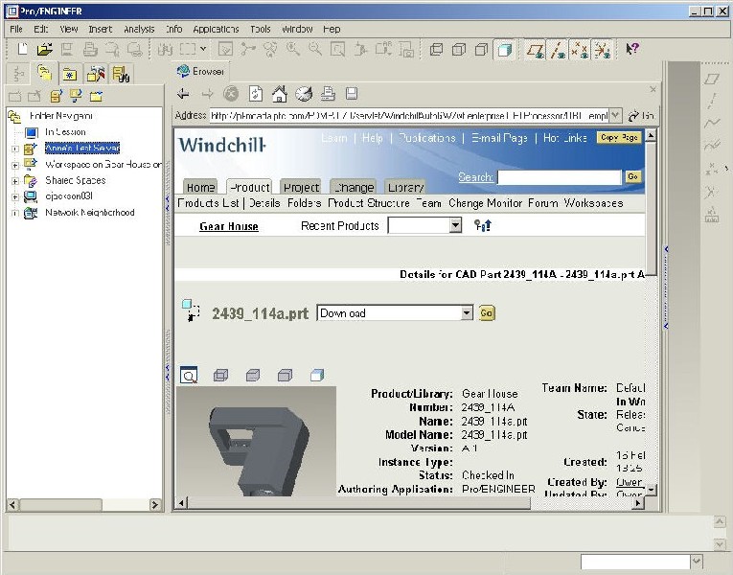Toggle datum axes display
The width and height of the screenshot is (733, 575).
pyautogui.click(x=558, y=49)
